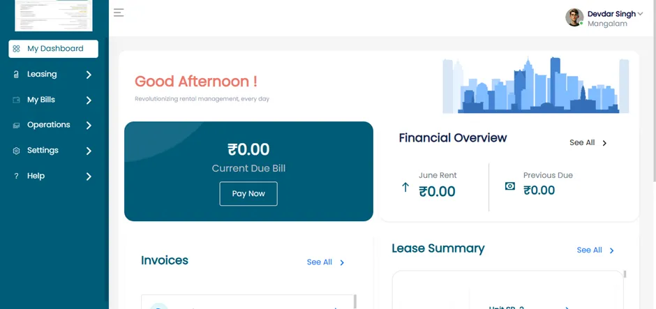
Task: Click the My Bills wallet icon
Action: pyautogui.click(x=16, y=100)
